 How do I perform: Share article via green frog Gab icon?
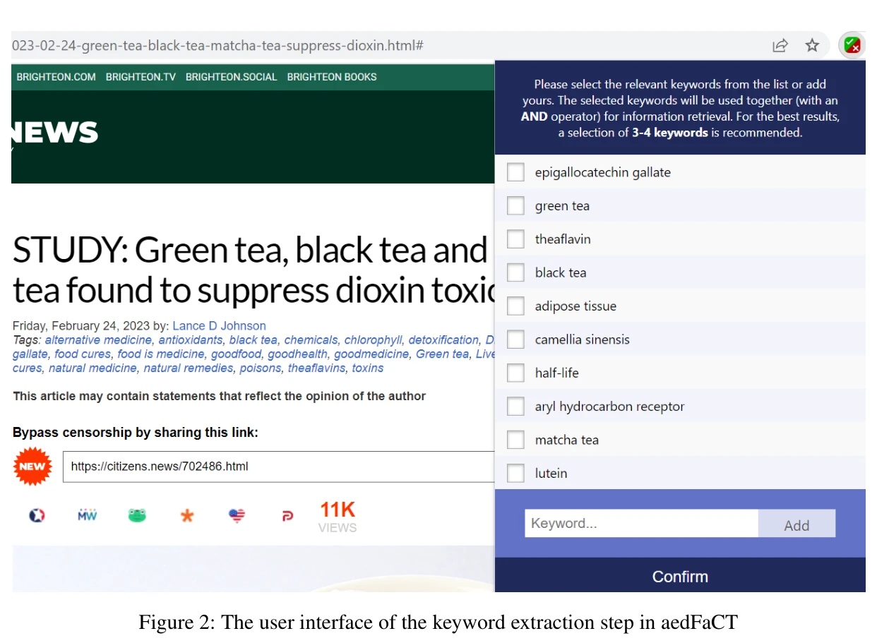point(137,516)
